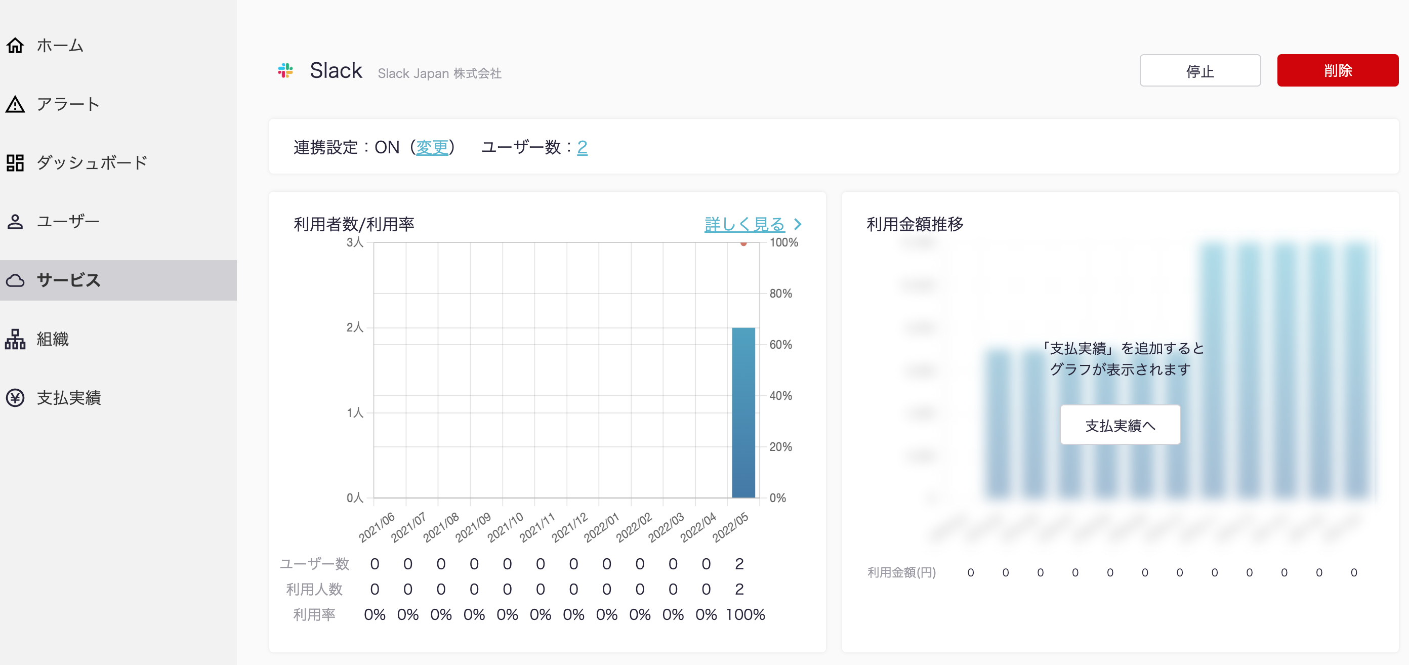Click the chevron next to 詳しく見る
Image resolution: width=1409 pixels, height=665 pixels.
[x=798, y=224]
